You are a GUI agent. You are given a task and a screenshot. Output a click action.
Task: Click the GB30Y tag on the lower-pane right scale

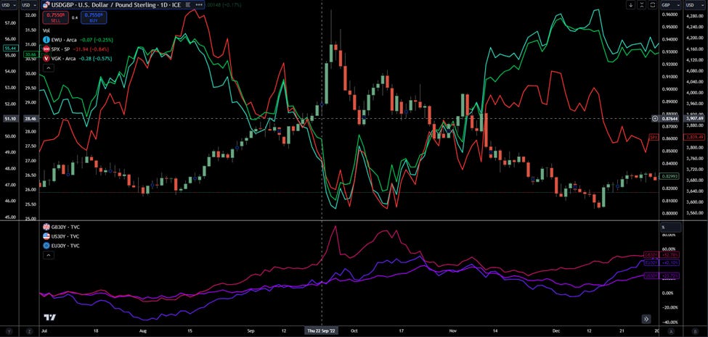[x=651, y=254]
